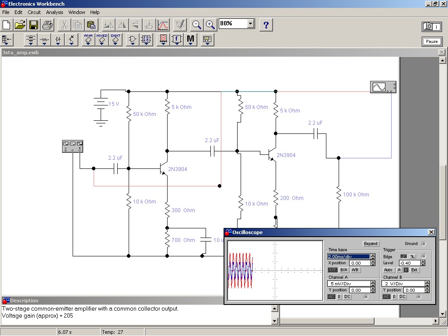Open the Favorites parts bin
This screenshot has width=448, height=336.
(x=7, y=40)
